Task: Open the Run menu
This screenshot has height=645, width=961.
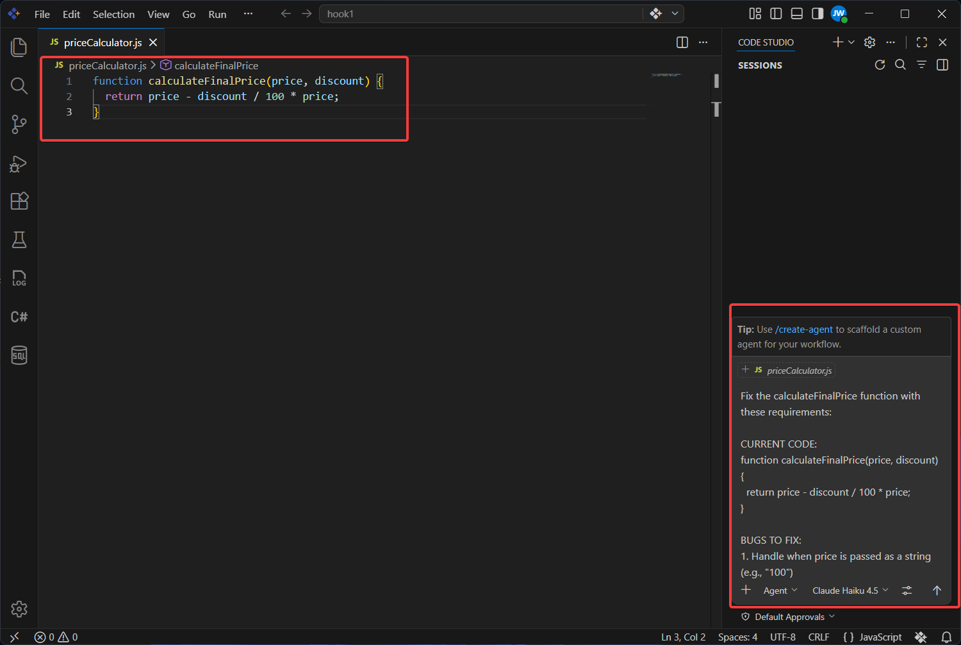Action: 217,14
